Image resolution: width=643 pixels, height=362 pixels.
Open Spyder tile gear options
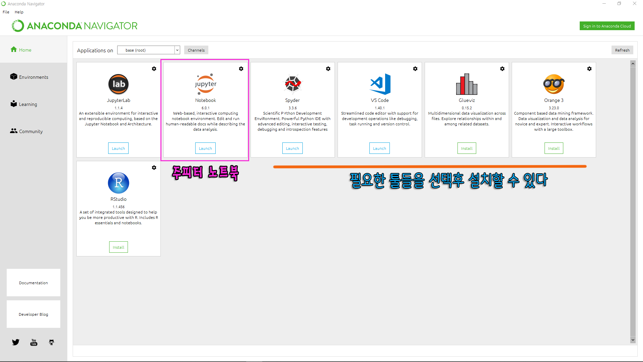(x=328, y=69)
